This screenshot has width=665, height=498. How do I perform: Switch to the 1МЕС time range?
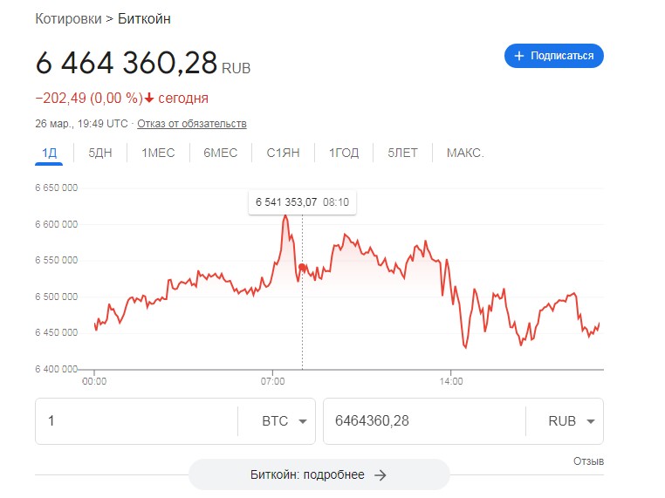[x=158, y=153]
